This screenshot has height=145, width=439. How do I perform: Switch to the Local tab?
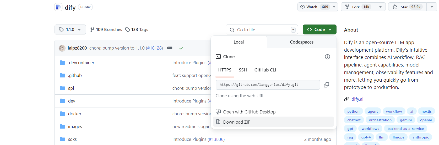[239, 42]
